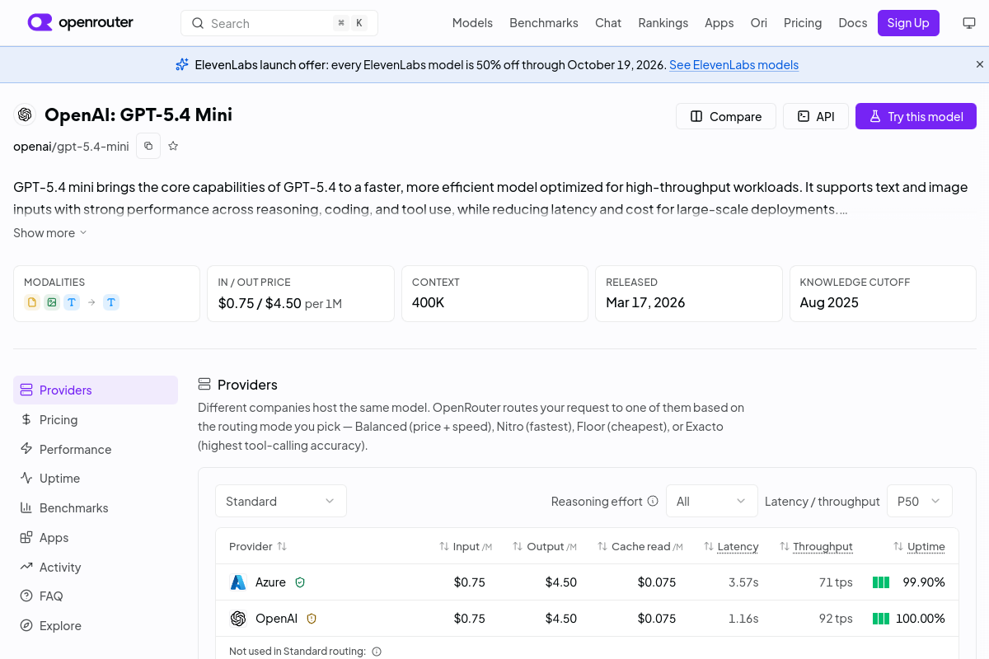Follow the See ElevenLabs models link
989x659 pixels.
pos(734,65)
